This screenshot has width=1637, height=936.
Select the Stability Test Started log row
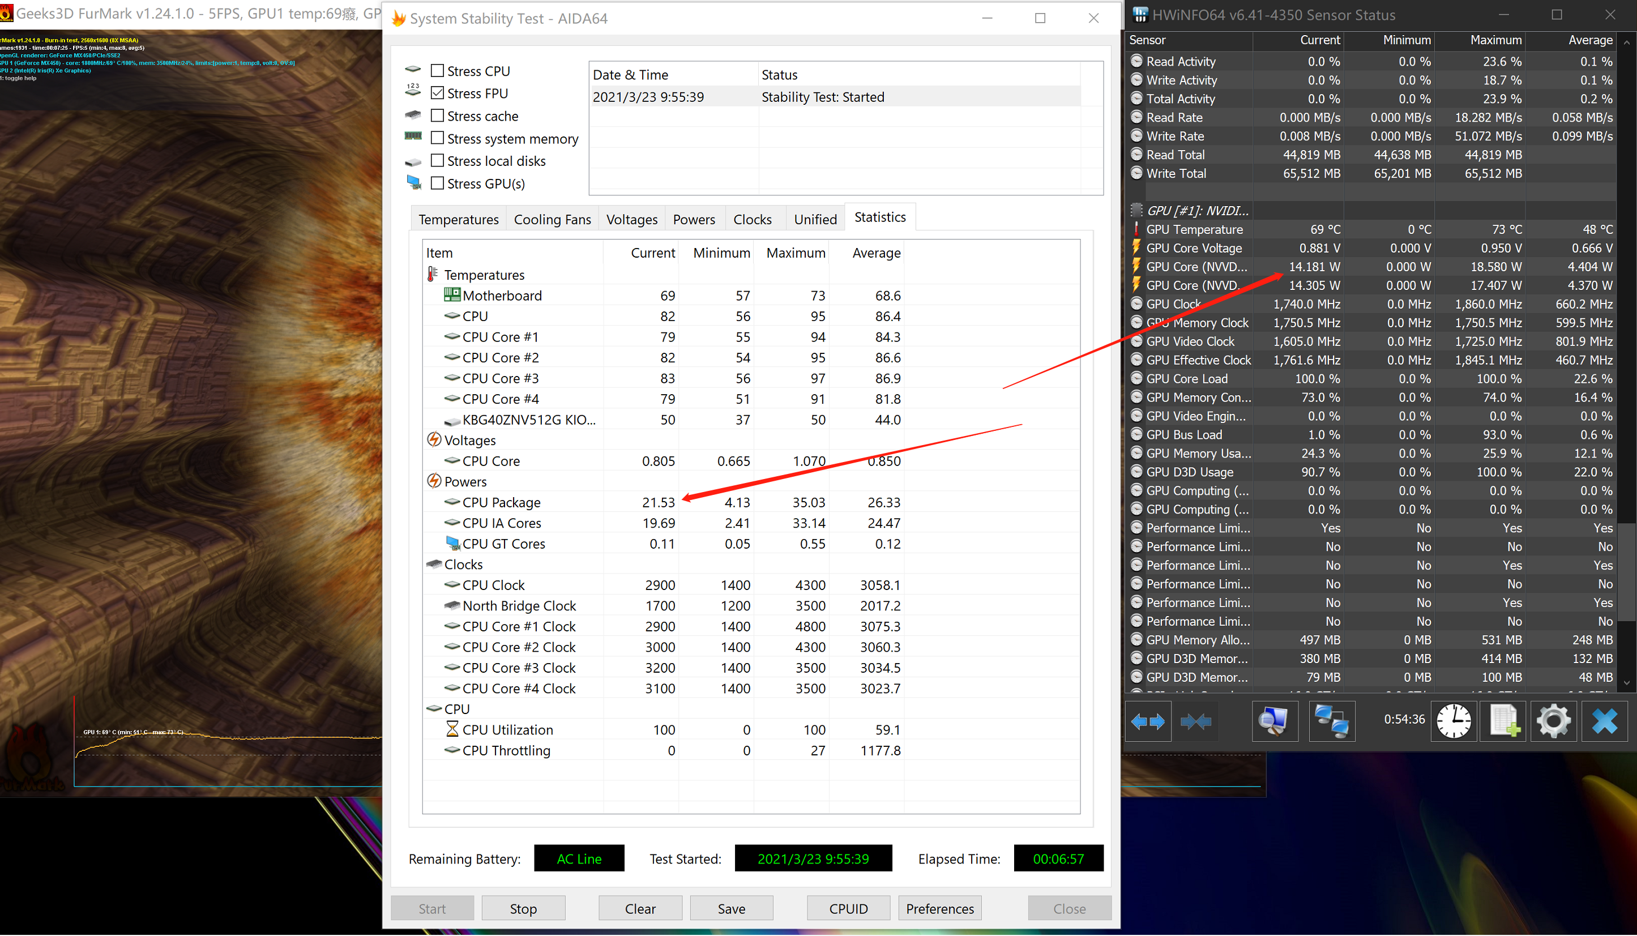click(823, 97)
